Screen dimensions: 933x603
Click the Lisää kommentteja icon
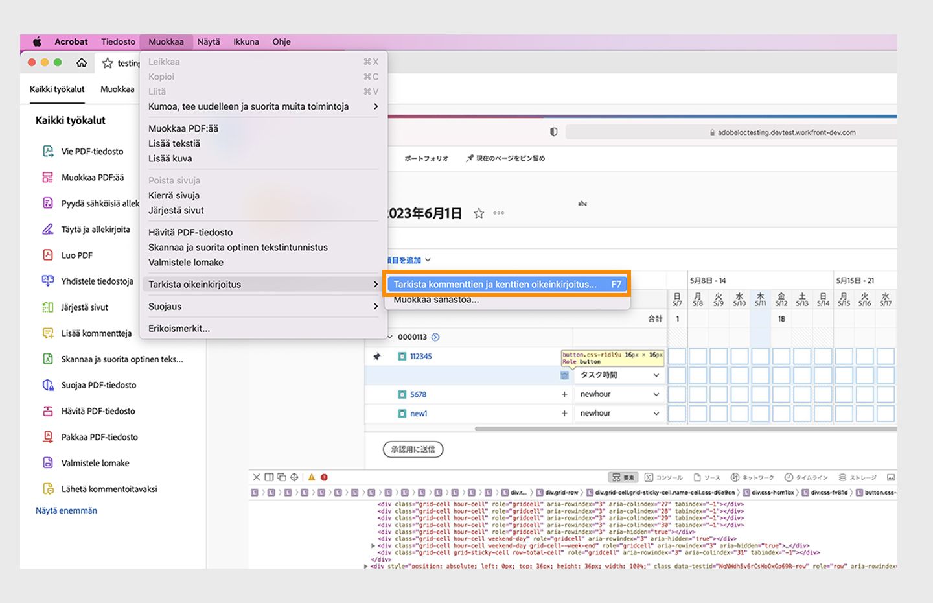tap(48, 333)
